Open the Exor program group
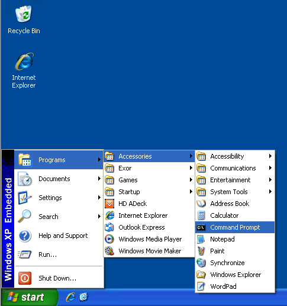This screenshot has height=306, width=287. tap(149, 168)
